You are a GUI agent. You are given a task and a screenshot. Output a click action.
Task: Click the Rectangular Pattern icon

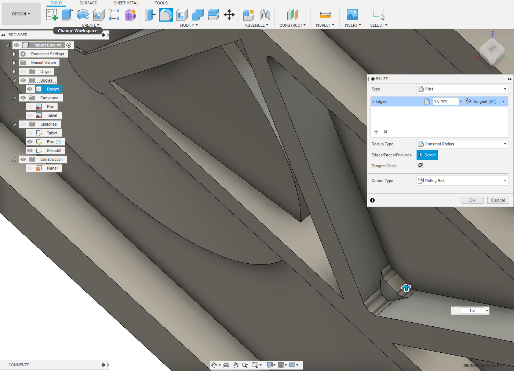click(114, 15)
